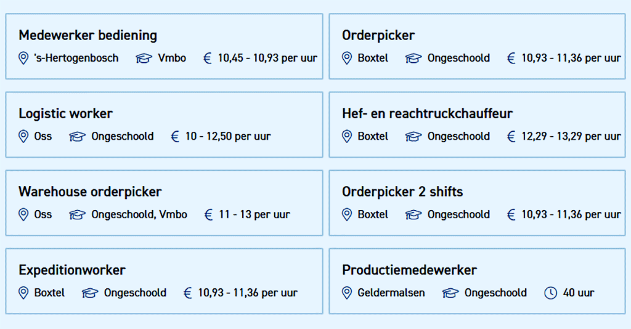
Task: Select the Warehouse orderpicker job title
Action: coord(90,192)
